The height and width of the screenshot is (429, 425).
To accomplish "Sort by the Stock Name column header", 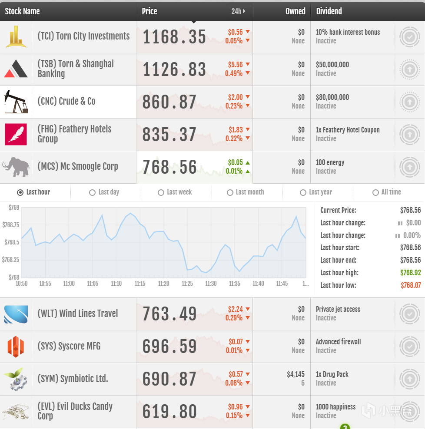I will (22, 11).
